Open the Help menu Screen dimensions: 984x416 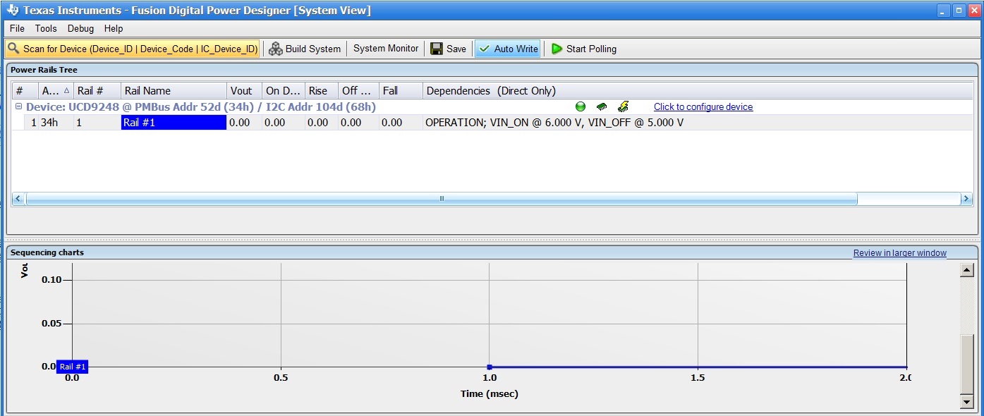click(114, 28)
